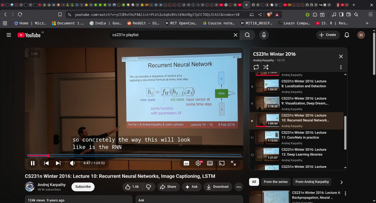
Task: Open the video player settings gear
Action: (x=198, y=163)
